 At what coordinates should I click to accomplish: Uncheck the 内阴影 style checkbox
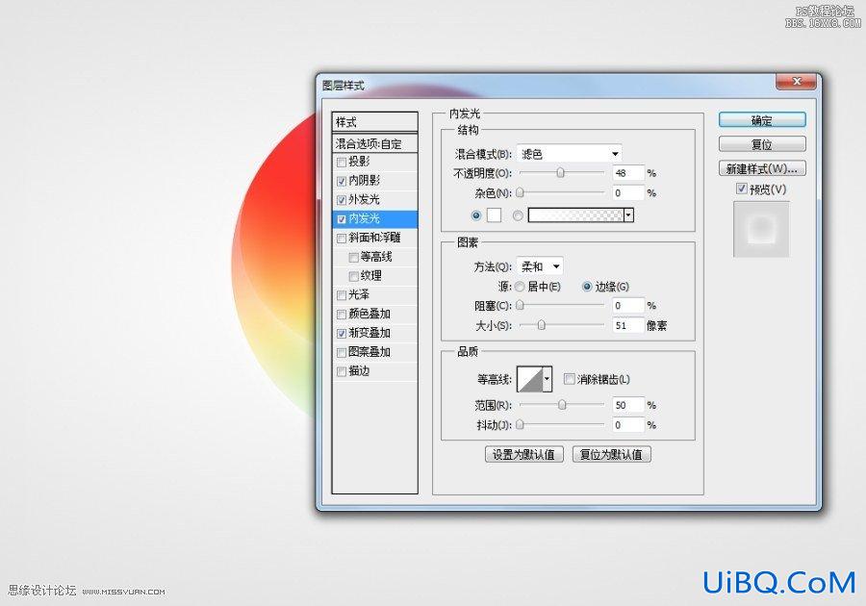click(x=342, y=181)
